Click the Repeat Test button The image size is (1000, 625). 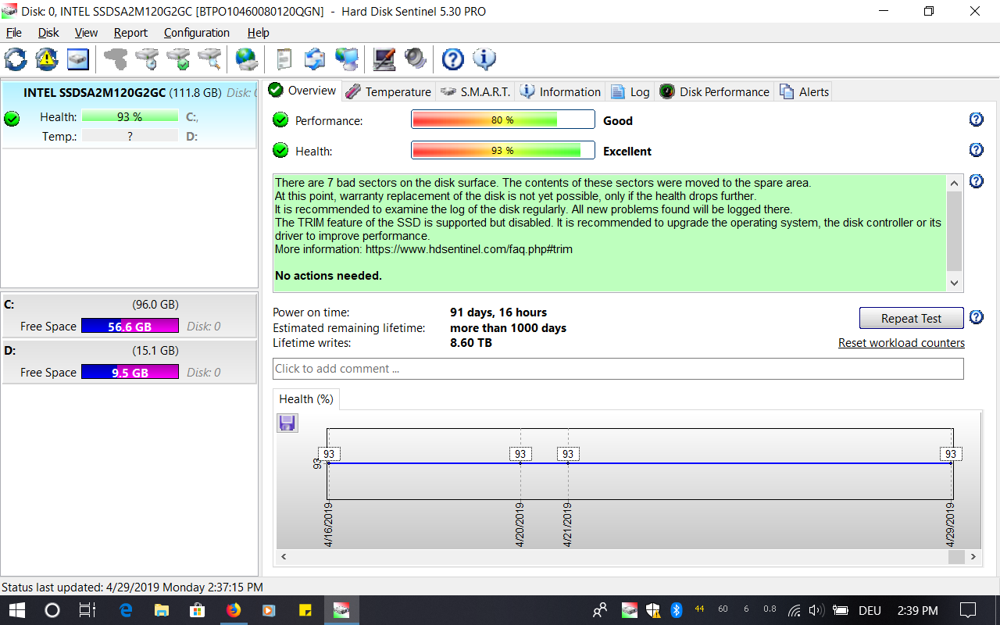pyautogui.click(x=911, y=318)
